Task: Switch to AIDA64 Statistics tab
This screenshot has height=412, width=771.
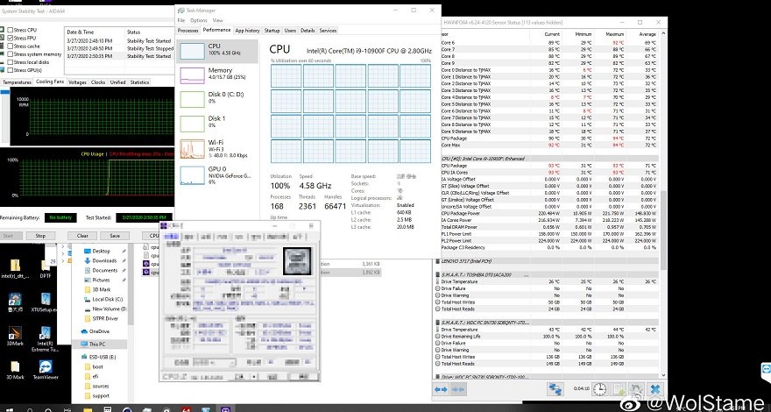Action: (x=139, y=82)
